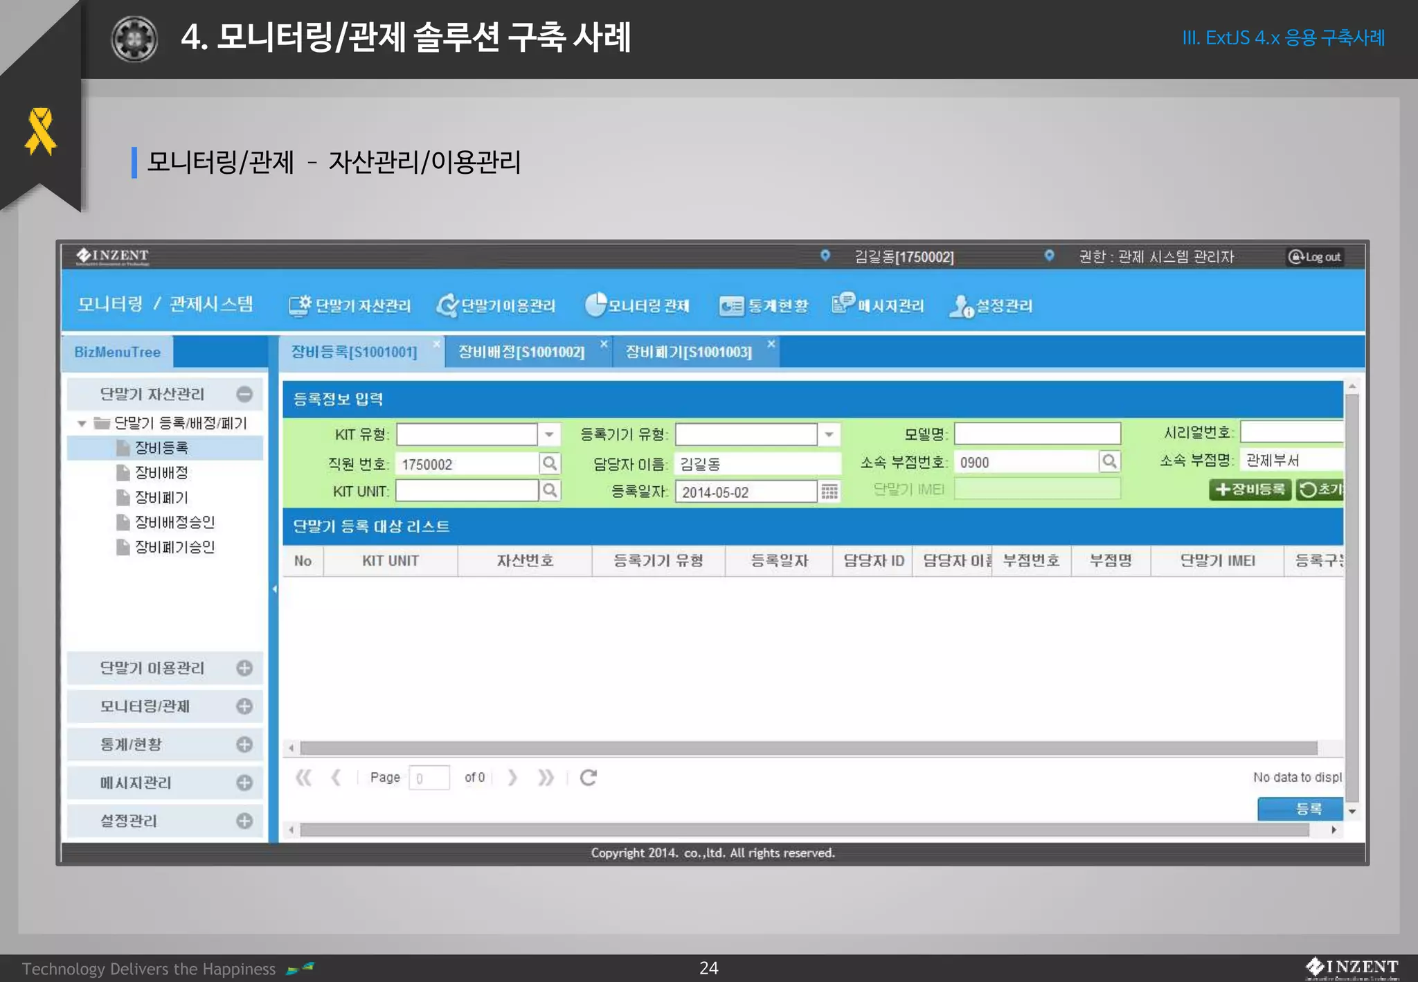Refresh the grid list
1418x982 pixels.
click(x=589, y=778)
